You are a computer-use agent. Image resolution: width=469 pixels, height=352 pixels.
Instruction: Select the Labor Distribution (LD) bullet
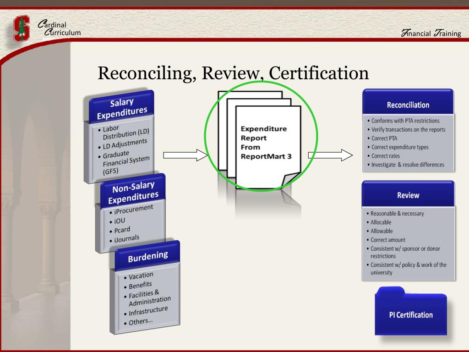pyautogui.click(x=124, y=132)
